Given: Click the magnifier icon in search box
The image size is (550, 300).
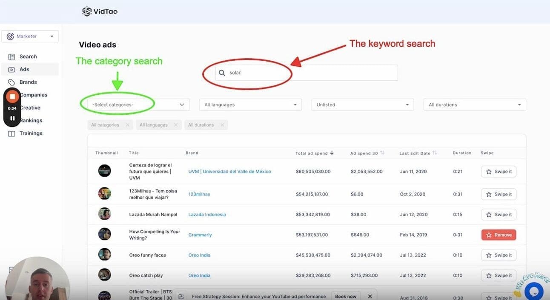Looking at the screenshot, I should pos(222,73).
